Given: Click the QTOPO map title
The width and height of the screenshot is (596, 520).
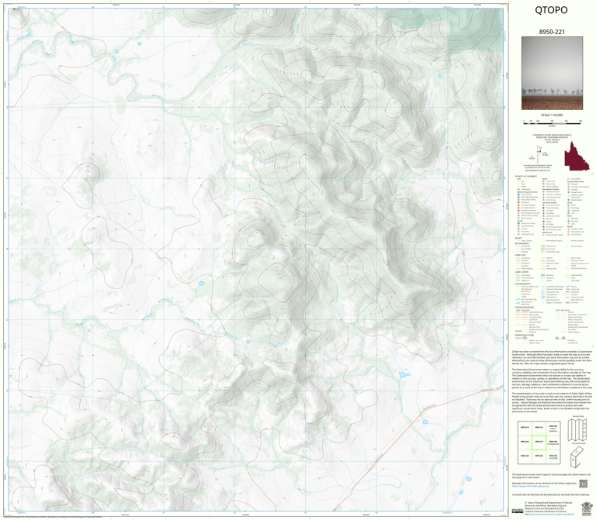Looking at the screenshot, I should tap(551, 10).
